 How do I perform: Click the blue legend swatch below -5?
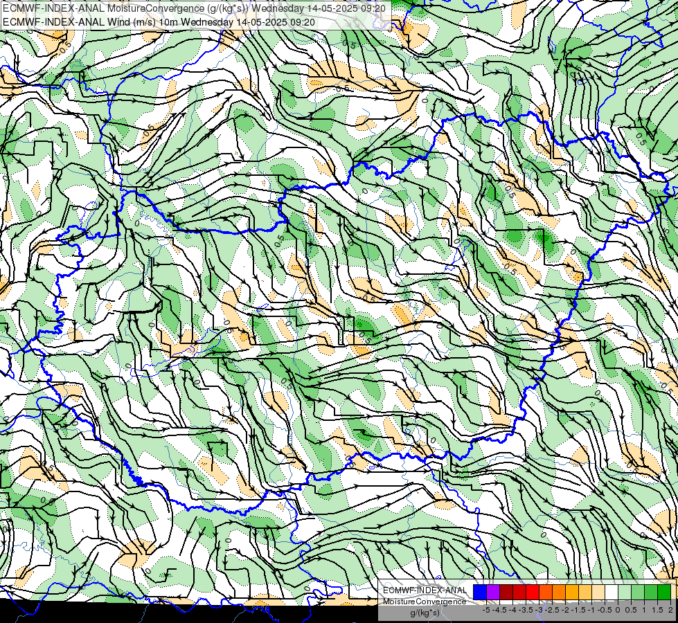click(x=479, y=592)
